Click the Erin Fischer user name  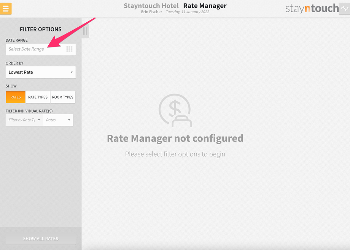tap(151, 12)
